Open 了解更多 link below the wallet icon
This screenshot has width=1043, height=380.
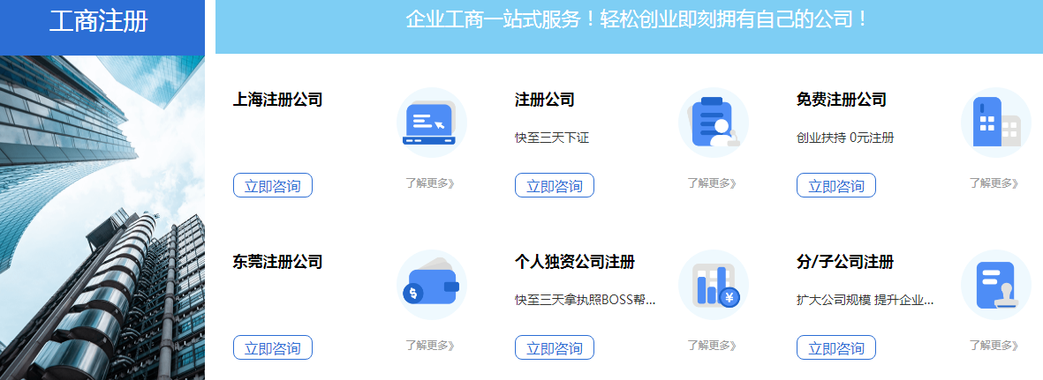(x=430, y=346)
